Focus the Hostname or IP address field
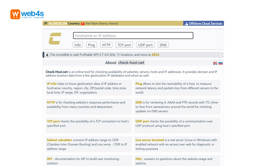The width and height of the screenshot is (265, 166). coord(133,36)
